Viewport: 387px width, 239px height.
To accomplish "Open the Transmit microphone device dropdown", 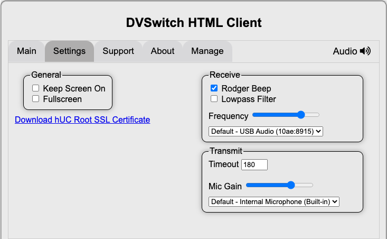I will tap(273, 201).
